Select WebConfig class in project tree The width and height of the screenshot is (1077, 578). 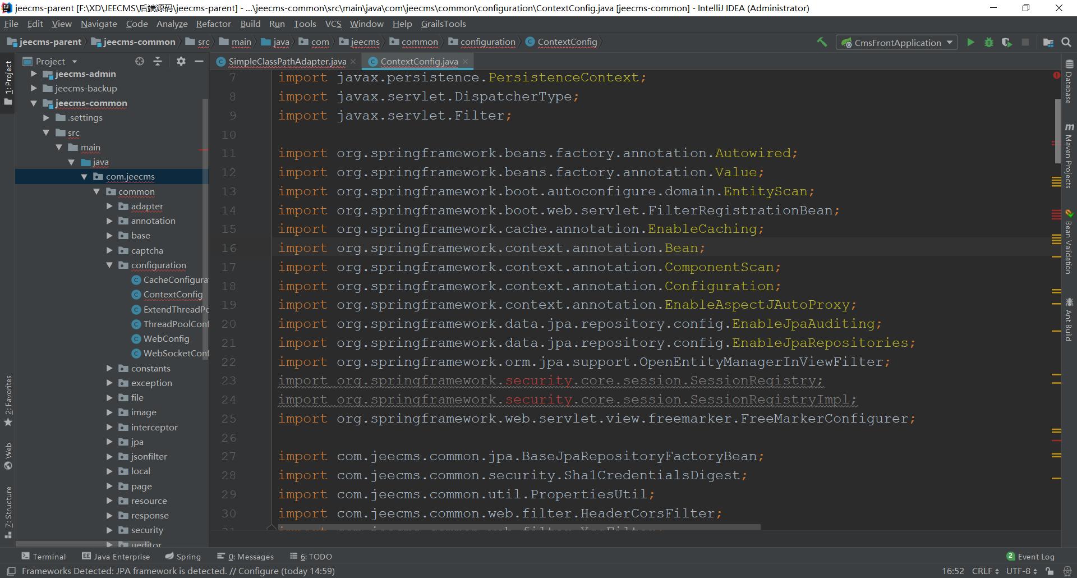pos(166,339)
